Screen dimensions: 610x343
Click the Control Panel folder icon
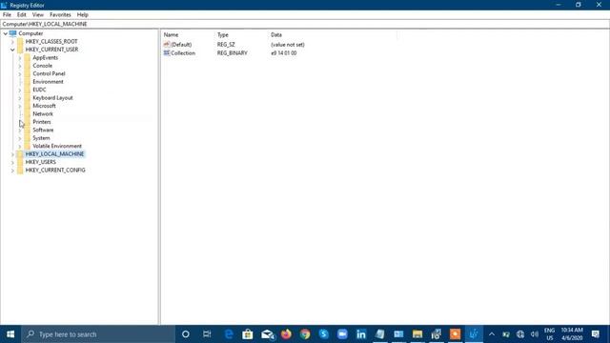tap(27, 74)
